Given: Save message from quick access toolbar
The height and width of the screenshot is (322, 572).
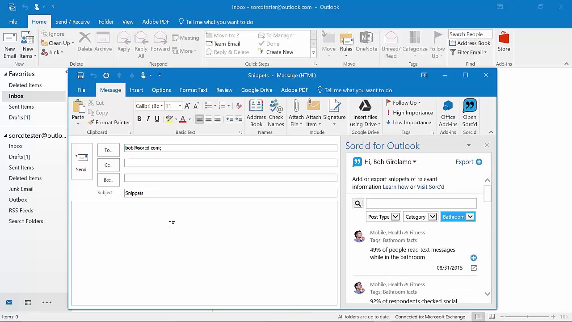Looking at the screenshot, I should coord(80,76).
